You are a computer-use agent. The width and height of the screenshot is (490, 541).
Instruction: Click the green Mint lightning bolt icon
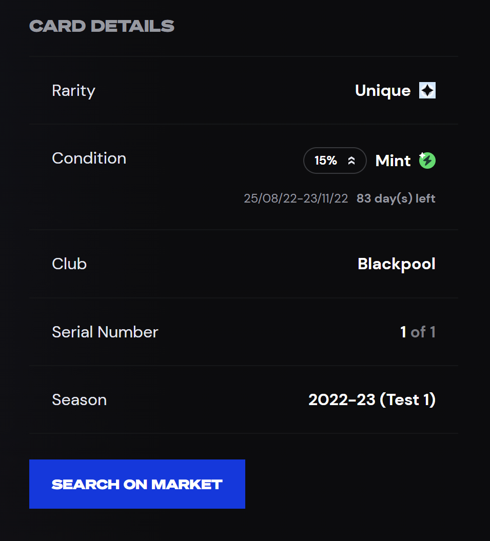pyautogui.click(x=427, y=161)
